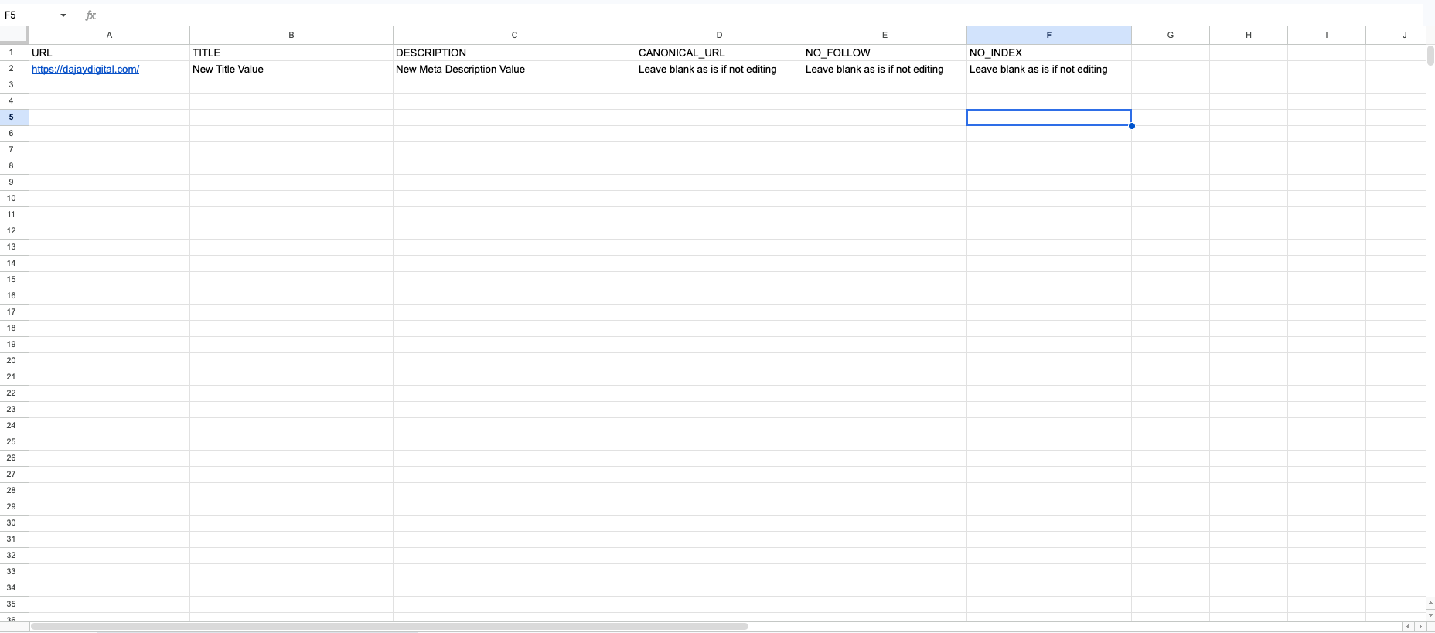This screenshot has width=1435, height=633.
Task: Select row 5 header
Action: click(x=12, y=117)
